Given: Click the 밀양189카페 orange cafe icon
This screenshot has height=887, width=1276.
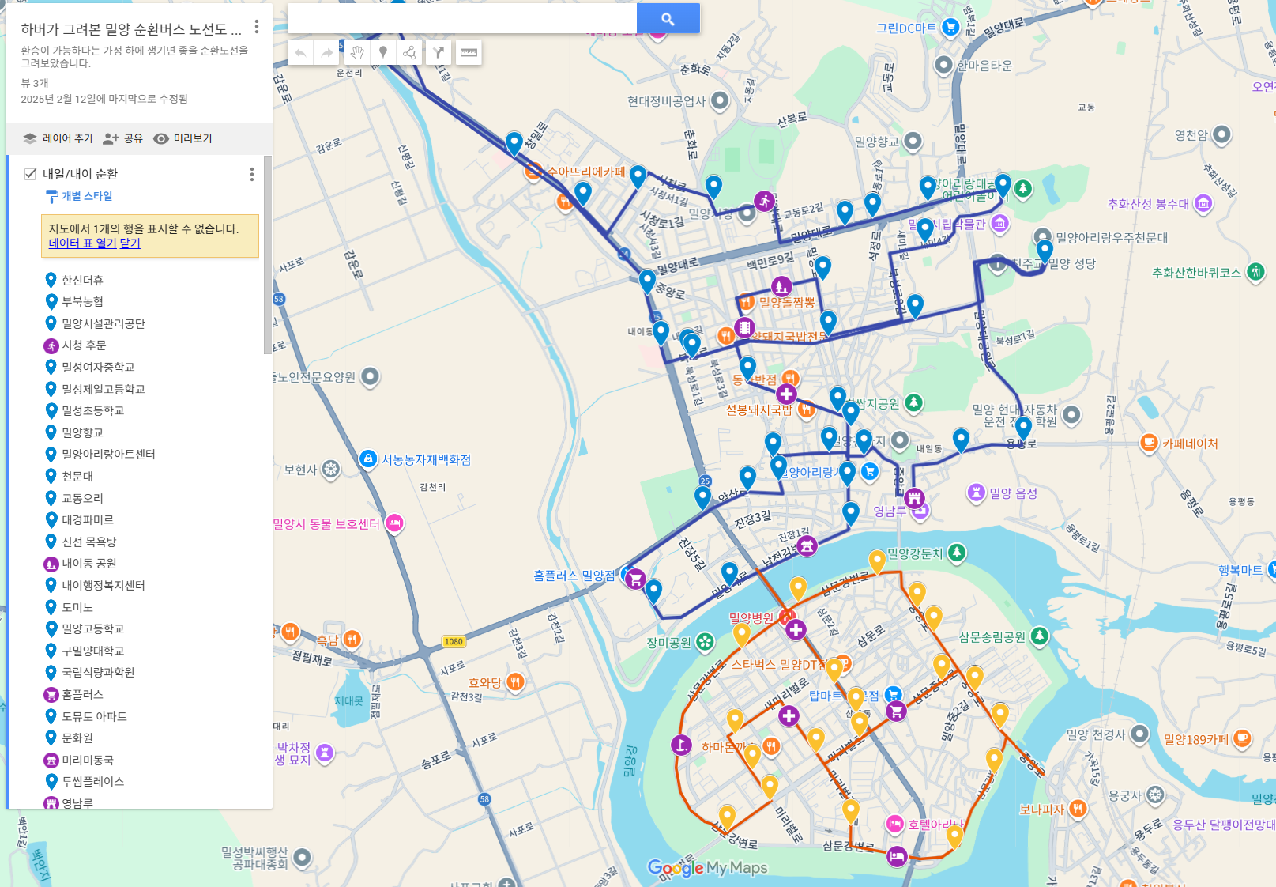Looking at the screenshot, I should pos(1242,739).
